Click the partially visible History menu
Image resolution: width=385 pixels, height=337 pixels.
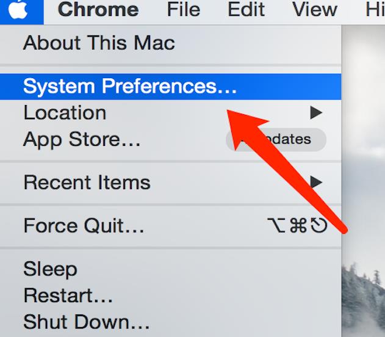pyautogui.click(x=375, y=10)
